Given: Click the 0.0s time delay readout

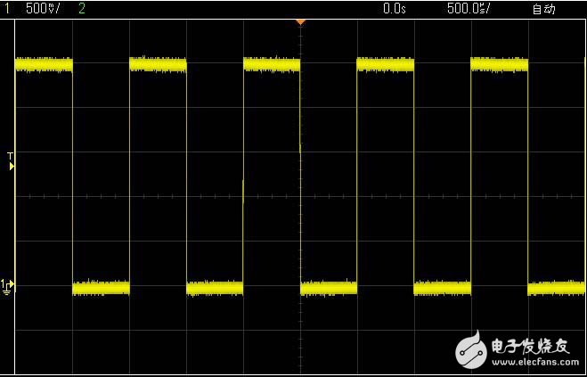Looking at the screenshot, I should pyautogui.click(x=393, y=8).
